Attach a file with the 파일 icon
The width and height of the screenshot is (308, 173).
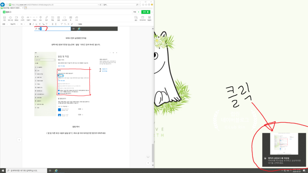point(53,18)
